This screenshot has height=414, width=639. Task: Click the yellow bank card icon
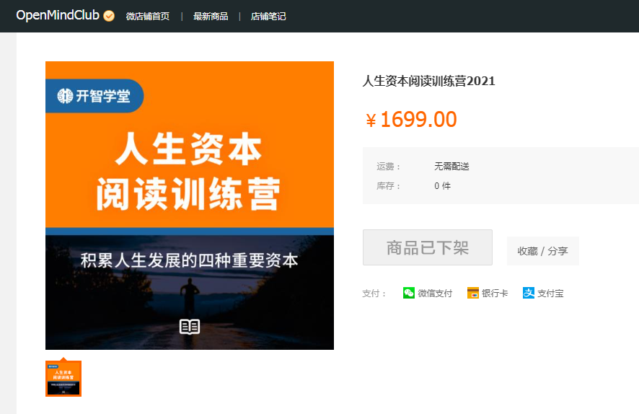coord(473,293)
